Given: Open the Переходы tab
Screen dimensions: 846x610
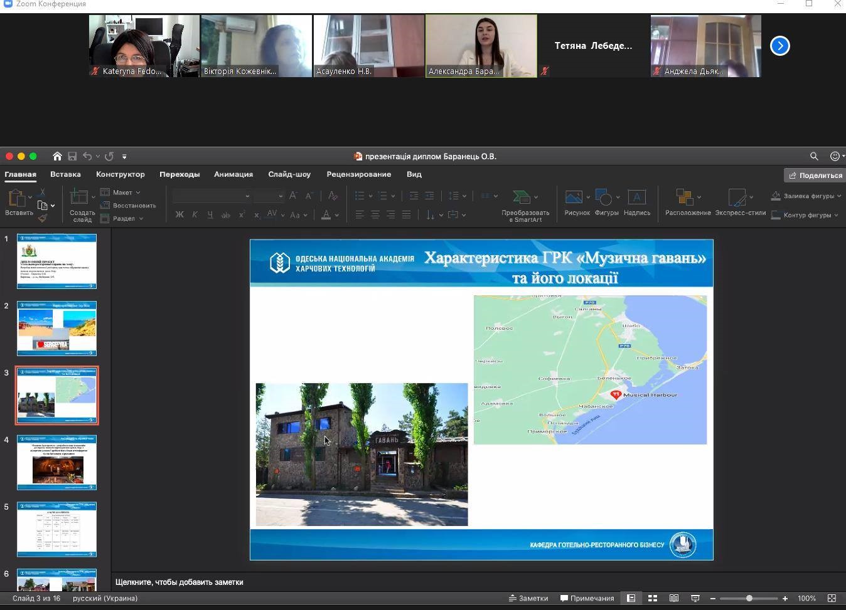Looking at the screenshot, I should [x=179, y=174].
